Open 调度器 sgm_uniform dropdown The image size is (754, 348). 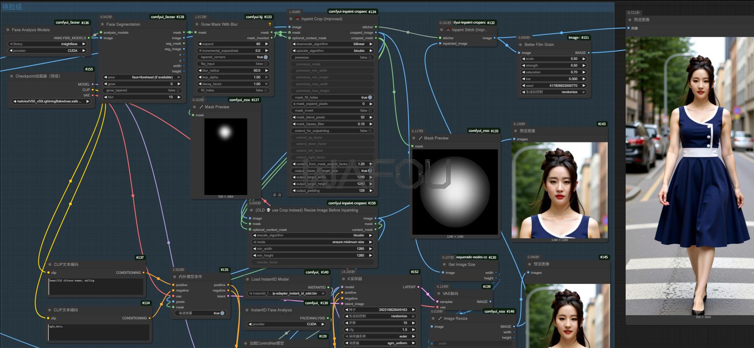coord(380,343)
